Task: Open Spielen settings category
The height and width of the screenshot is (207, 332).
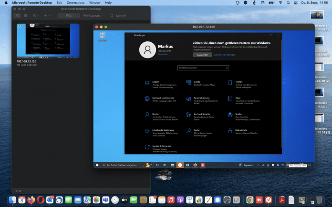Action: tap(244, 117)
